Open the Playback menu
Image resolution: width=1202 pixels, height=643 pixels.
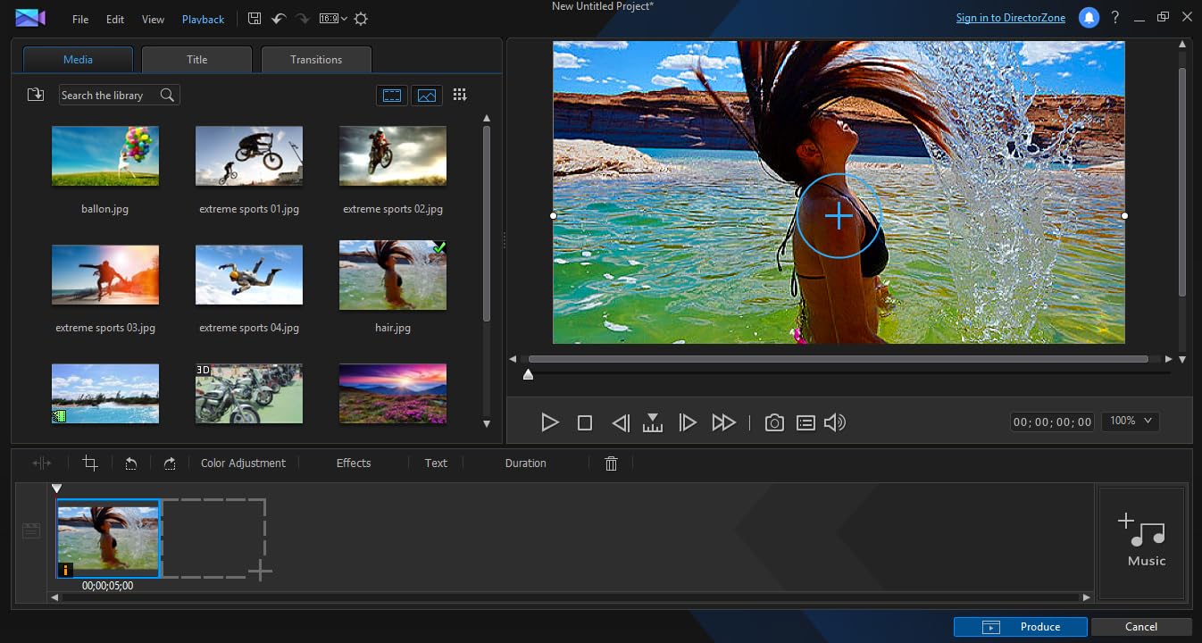pos(204,19)
